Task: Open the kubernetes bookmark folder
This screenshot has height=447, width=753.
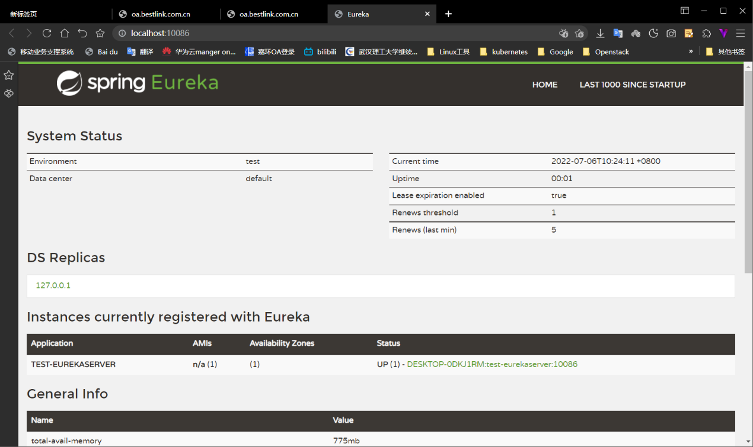Action: 503,52
